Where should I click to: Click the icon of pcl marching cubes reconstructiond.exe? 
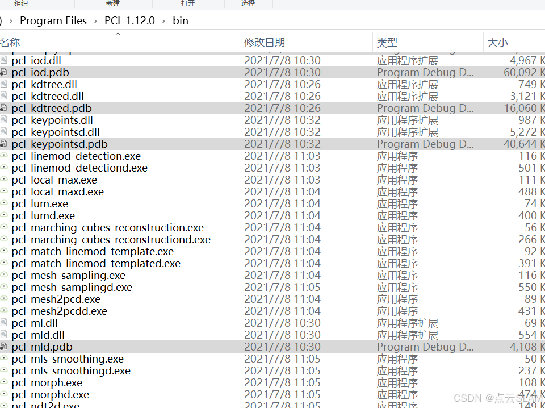(x=3, y=239)
